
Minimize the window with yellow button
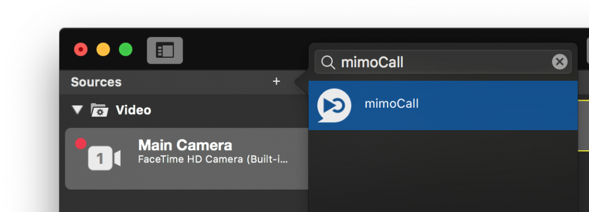[x=103, y=49]
